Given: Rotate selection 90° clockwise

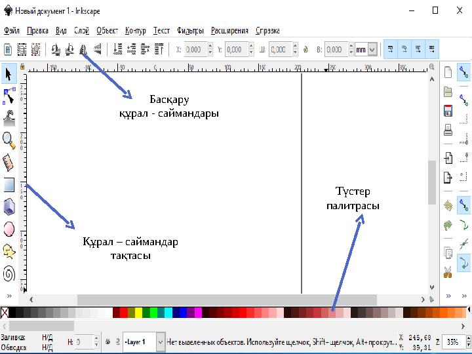Looking at the screenshot, I should tap(69, 49).
